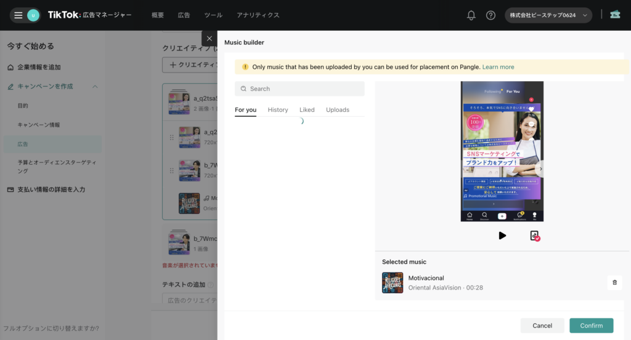Select キャンペーン情報 in the sidebar
631x340 pixels.
click(39, 125)
